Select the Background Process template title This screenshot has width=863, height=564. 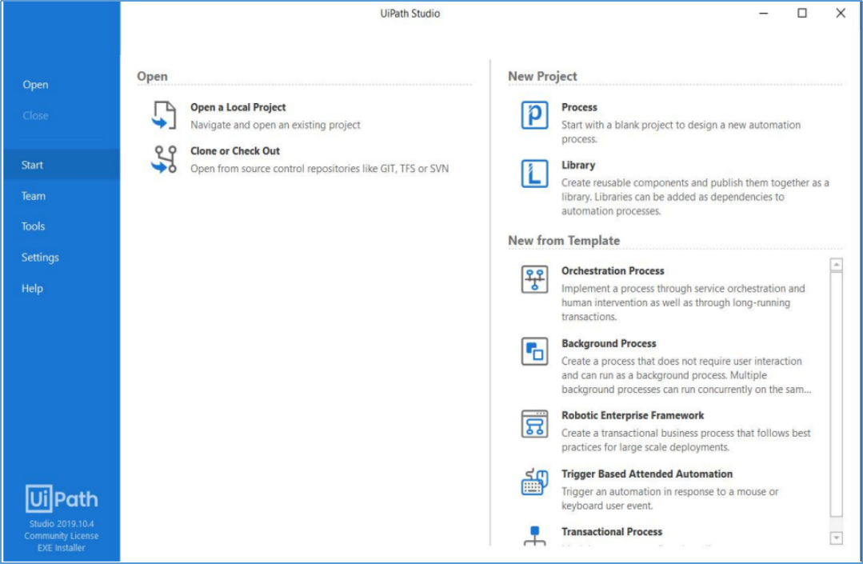point(609,343)
